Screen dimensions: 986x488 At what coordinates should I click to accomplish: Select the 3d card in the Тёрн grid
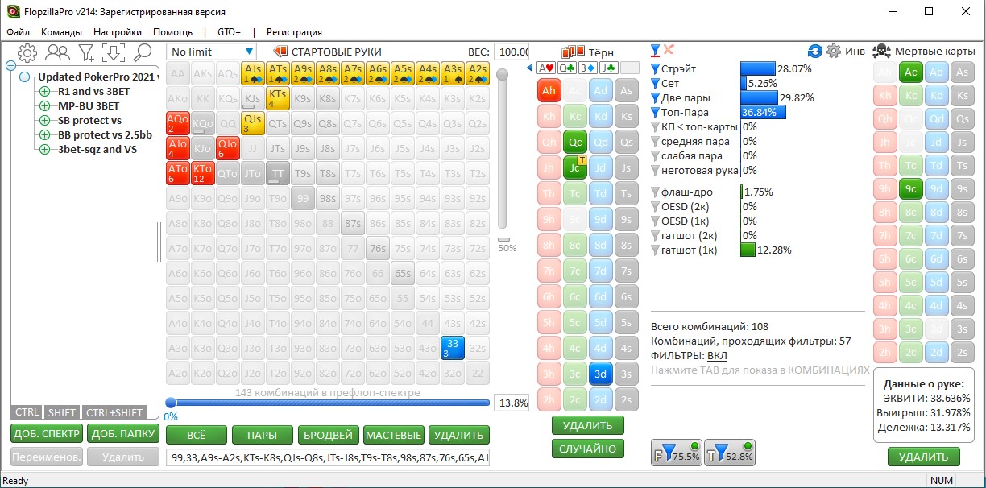click(x=600, y=374)
